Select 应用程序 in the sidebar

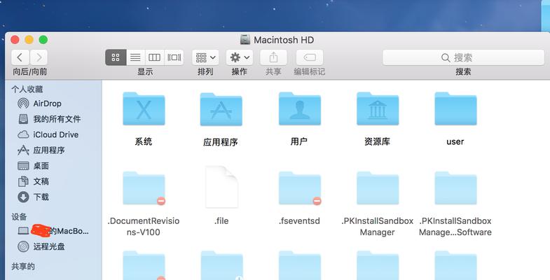click(x=48, y=150)
